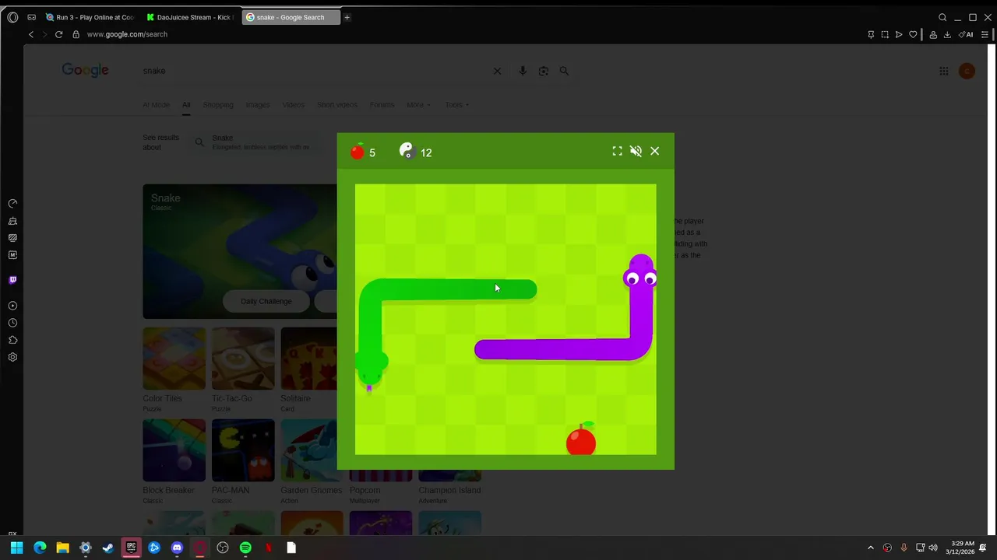Launch Spotify from taskbar
The width and height of the screenshot is (997, 560).
pos(245,548)
